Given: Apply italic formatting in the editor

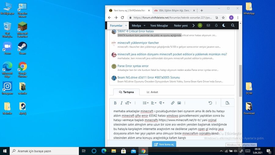Looking at the screenshot, I should point(121,103).
